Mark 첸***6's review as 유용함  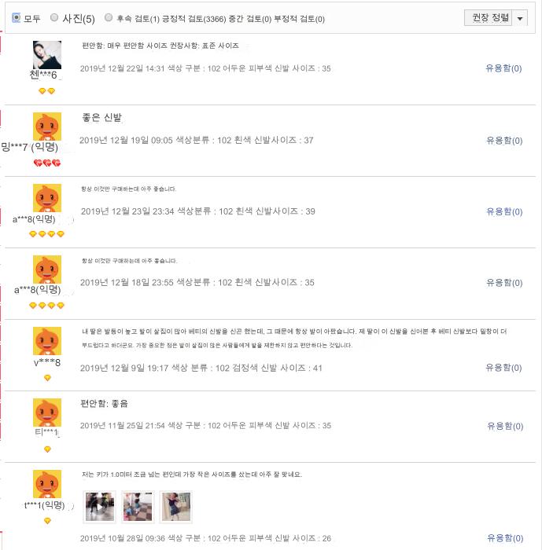(x=503, y=68)
